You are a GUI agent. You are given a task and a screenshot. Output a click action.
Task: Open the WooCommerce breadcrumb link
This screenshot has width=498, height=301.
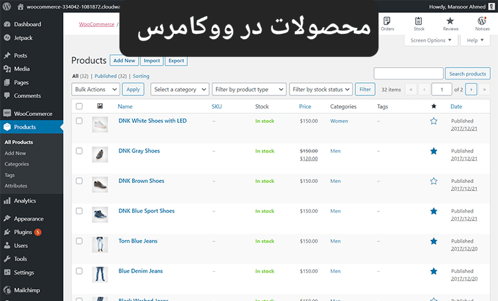96,24
